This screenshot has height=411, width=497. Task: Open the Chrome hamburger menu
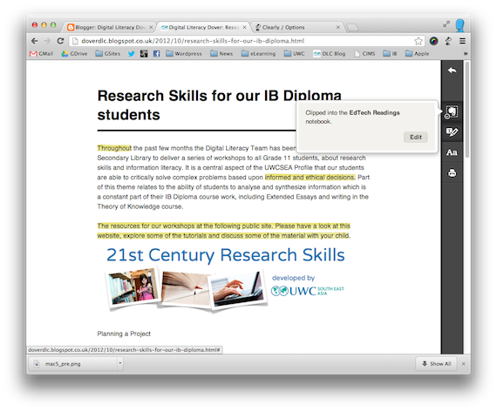point(462,41)
